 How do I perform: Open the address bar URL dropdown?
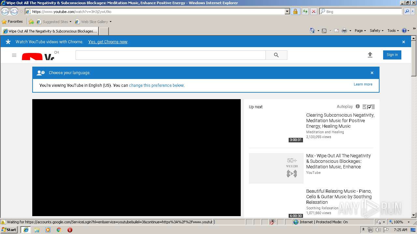(287, 11)
